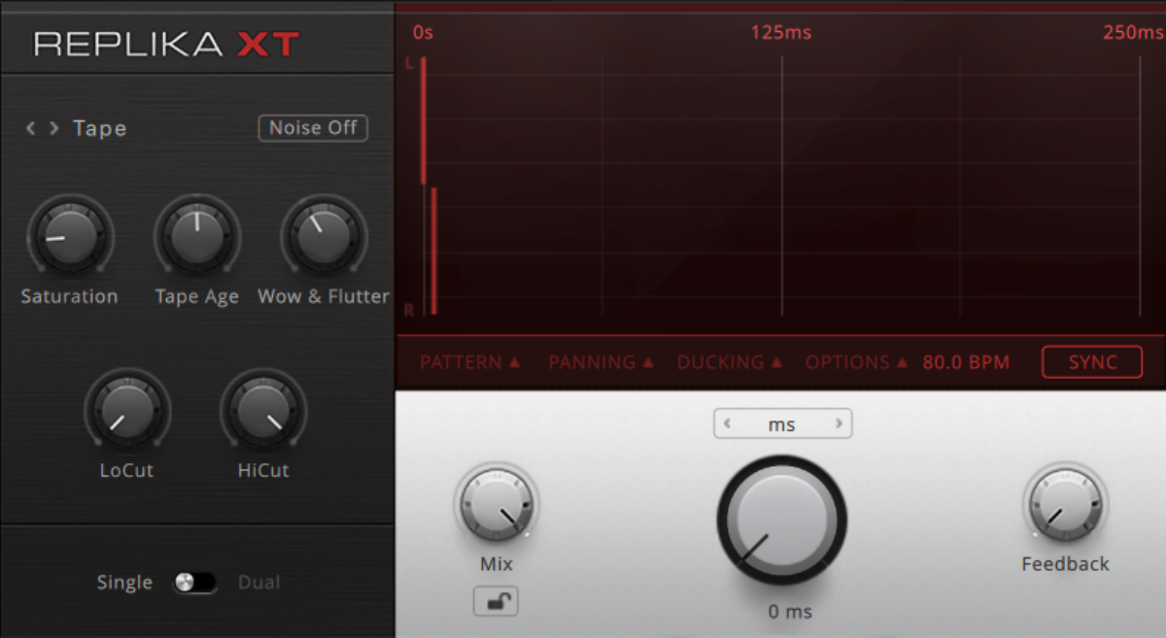The height and width of the screenshot is (638, 1166).
Task: Click the REPLIKA XT logo
Action: click(167, 44)
